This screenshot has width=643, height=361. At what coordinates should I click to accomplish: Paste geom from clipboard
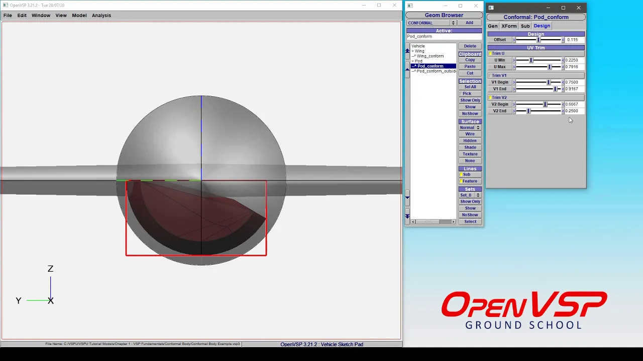470,67
